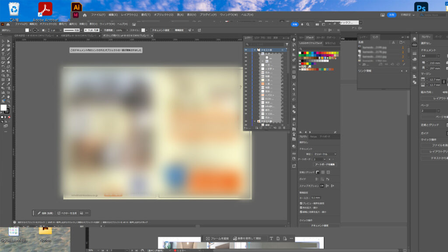The height and width of the screenshot is (252, 448).
Task: Click the text frame T icon in InDesign bar
Action: pyautogui.click(x=271, y=238)
